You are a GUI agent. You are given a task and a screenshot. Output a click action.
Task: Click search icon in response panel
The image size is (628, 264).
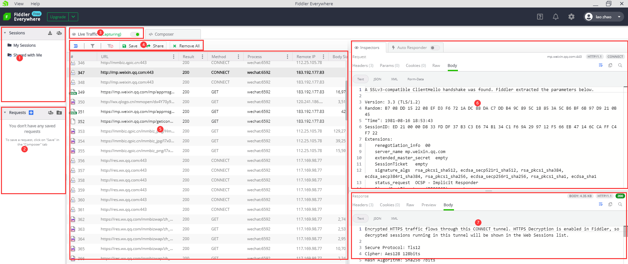coord(620,204)
